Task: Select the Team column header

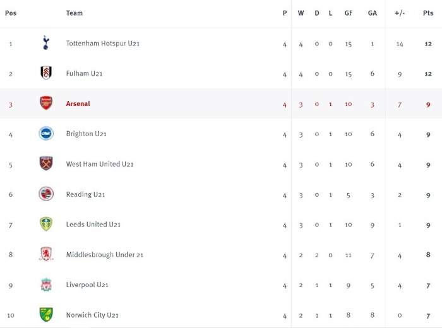Action: click(x=75, y=13)
